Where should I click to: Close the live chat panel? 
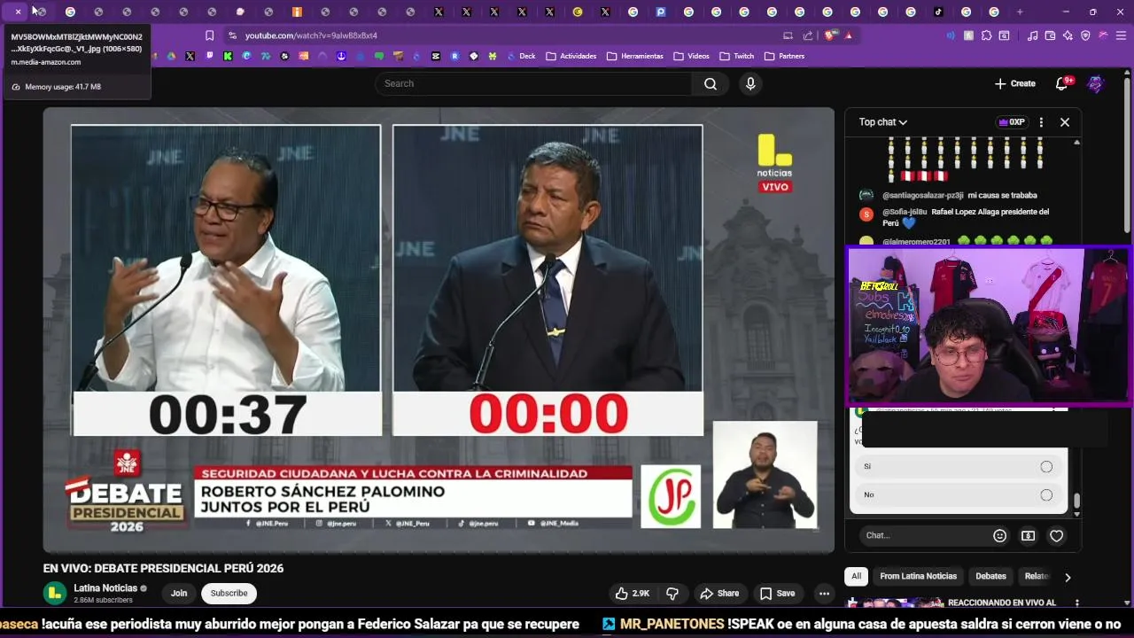1065,122
